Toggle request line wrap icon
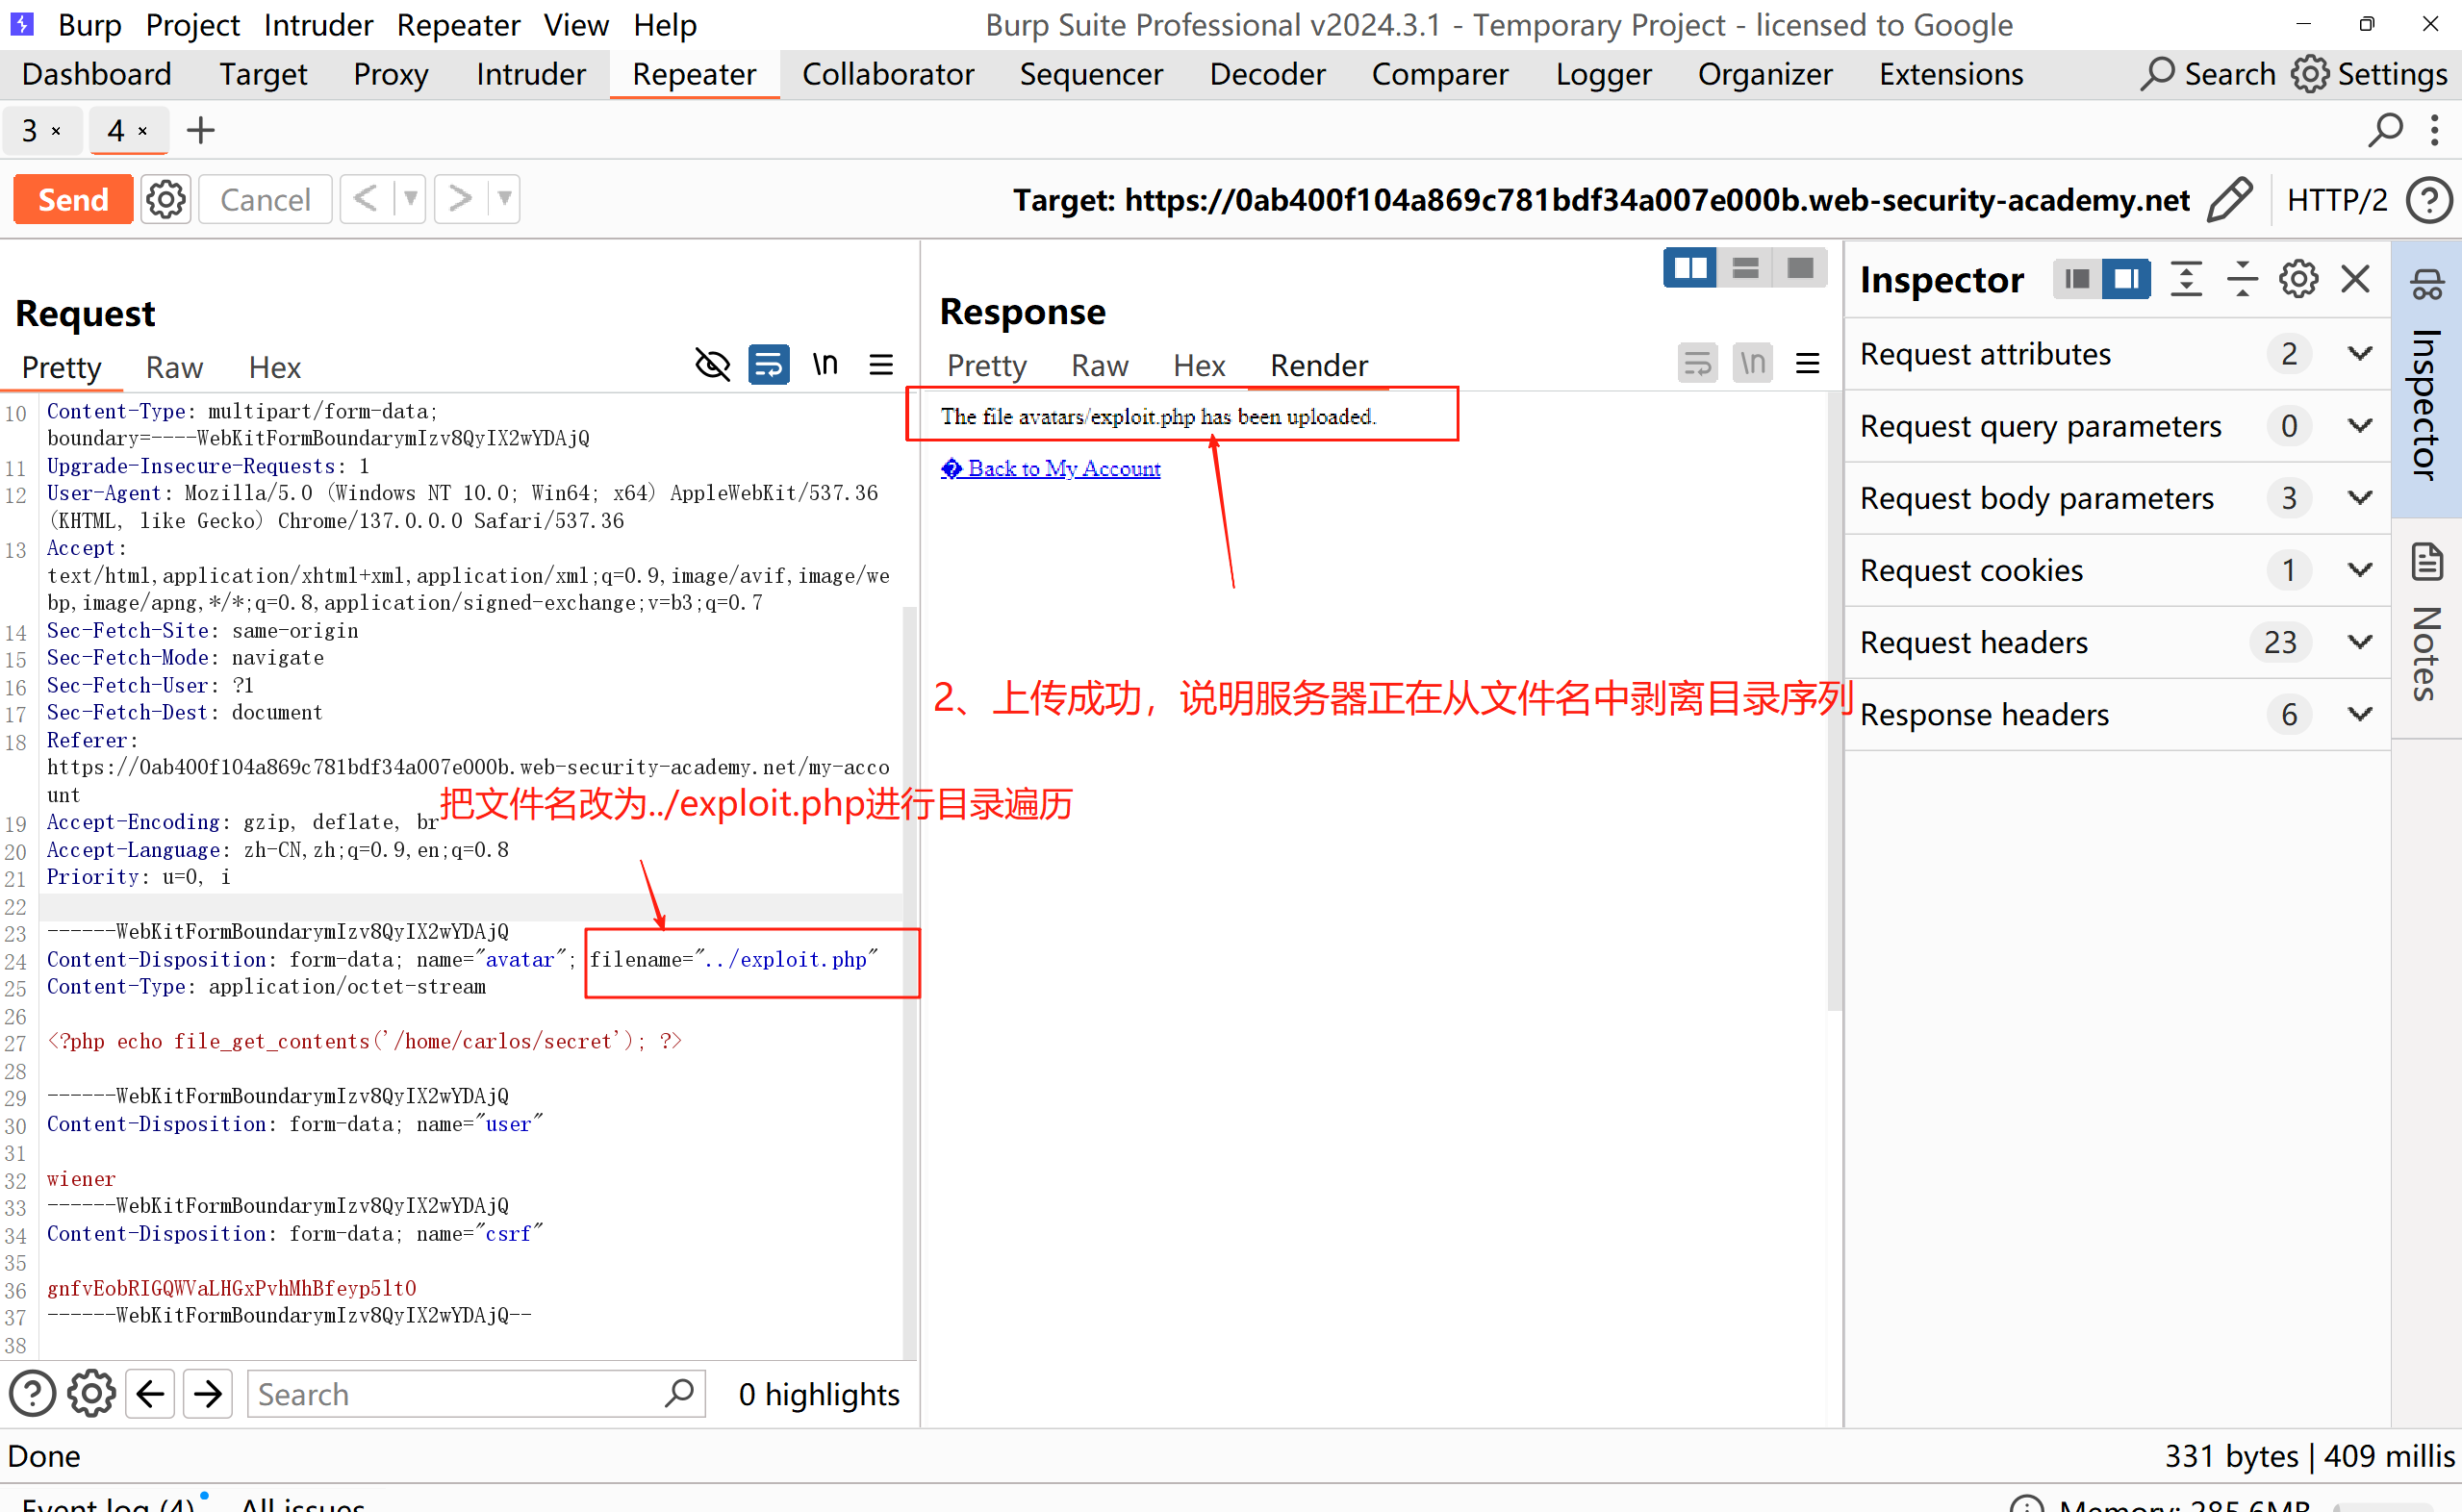Screen dimensions: 2462x1512 click(768, 365)
